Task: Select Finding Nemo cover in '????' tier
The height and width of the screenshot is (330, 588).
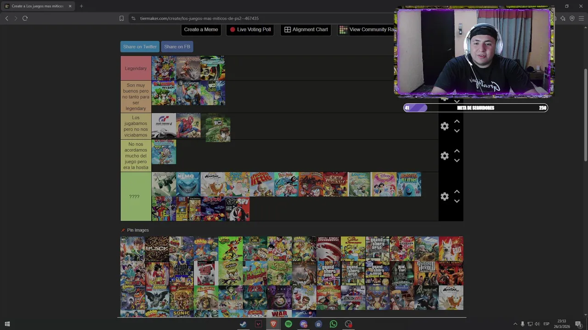Action: point(188,184)
